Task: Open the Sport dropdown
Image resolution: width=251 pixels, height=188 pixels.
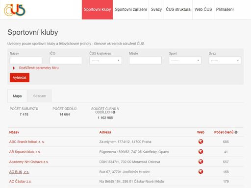Action: click(x=185, y=60)
